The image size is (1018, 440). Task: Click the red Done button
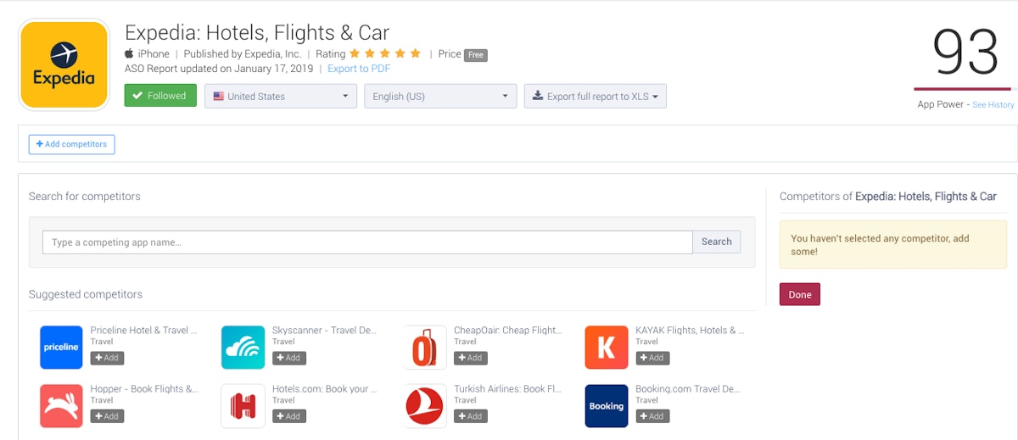(x=799, y=295)
